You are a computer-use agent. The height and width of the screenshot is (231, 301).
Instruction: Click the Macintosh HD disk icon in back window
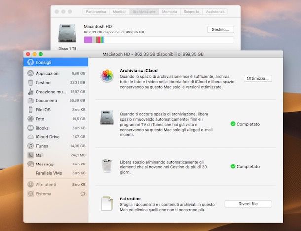pos(67,33)
